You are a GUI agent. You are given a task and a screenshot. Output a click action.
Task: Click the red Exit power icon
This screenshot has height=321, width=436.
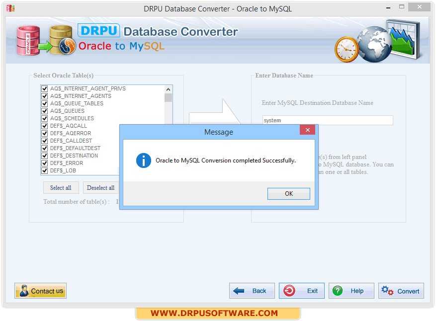[x=289, y=291]
